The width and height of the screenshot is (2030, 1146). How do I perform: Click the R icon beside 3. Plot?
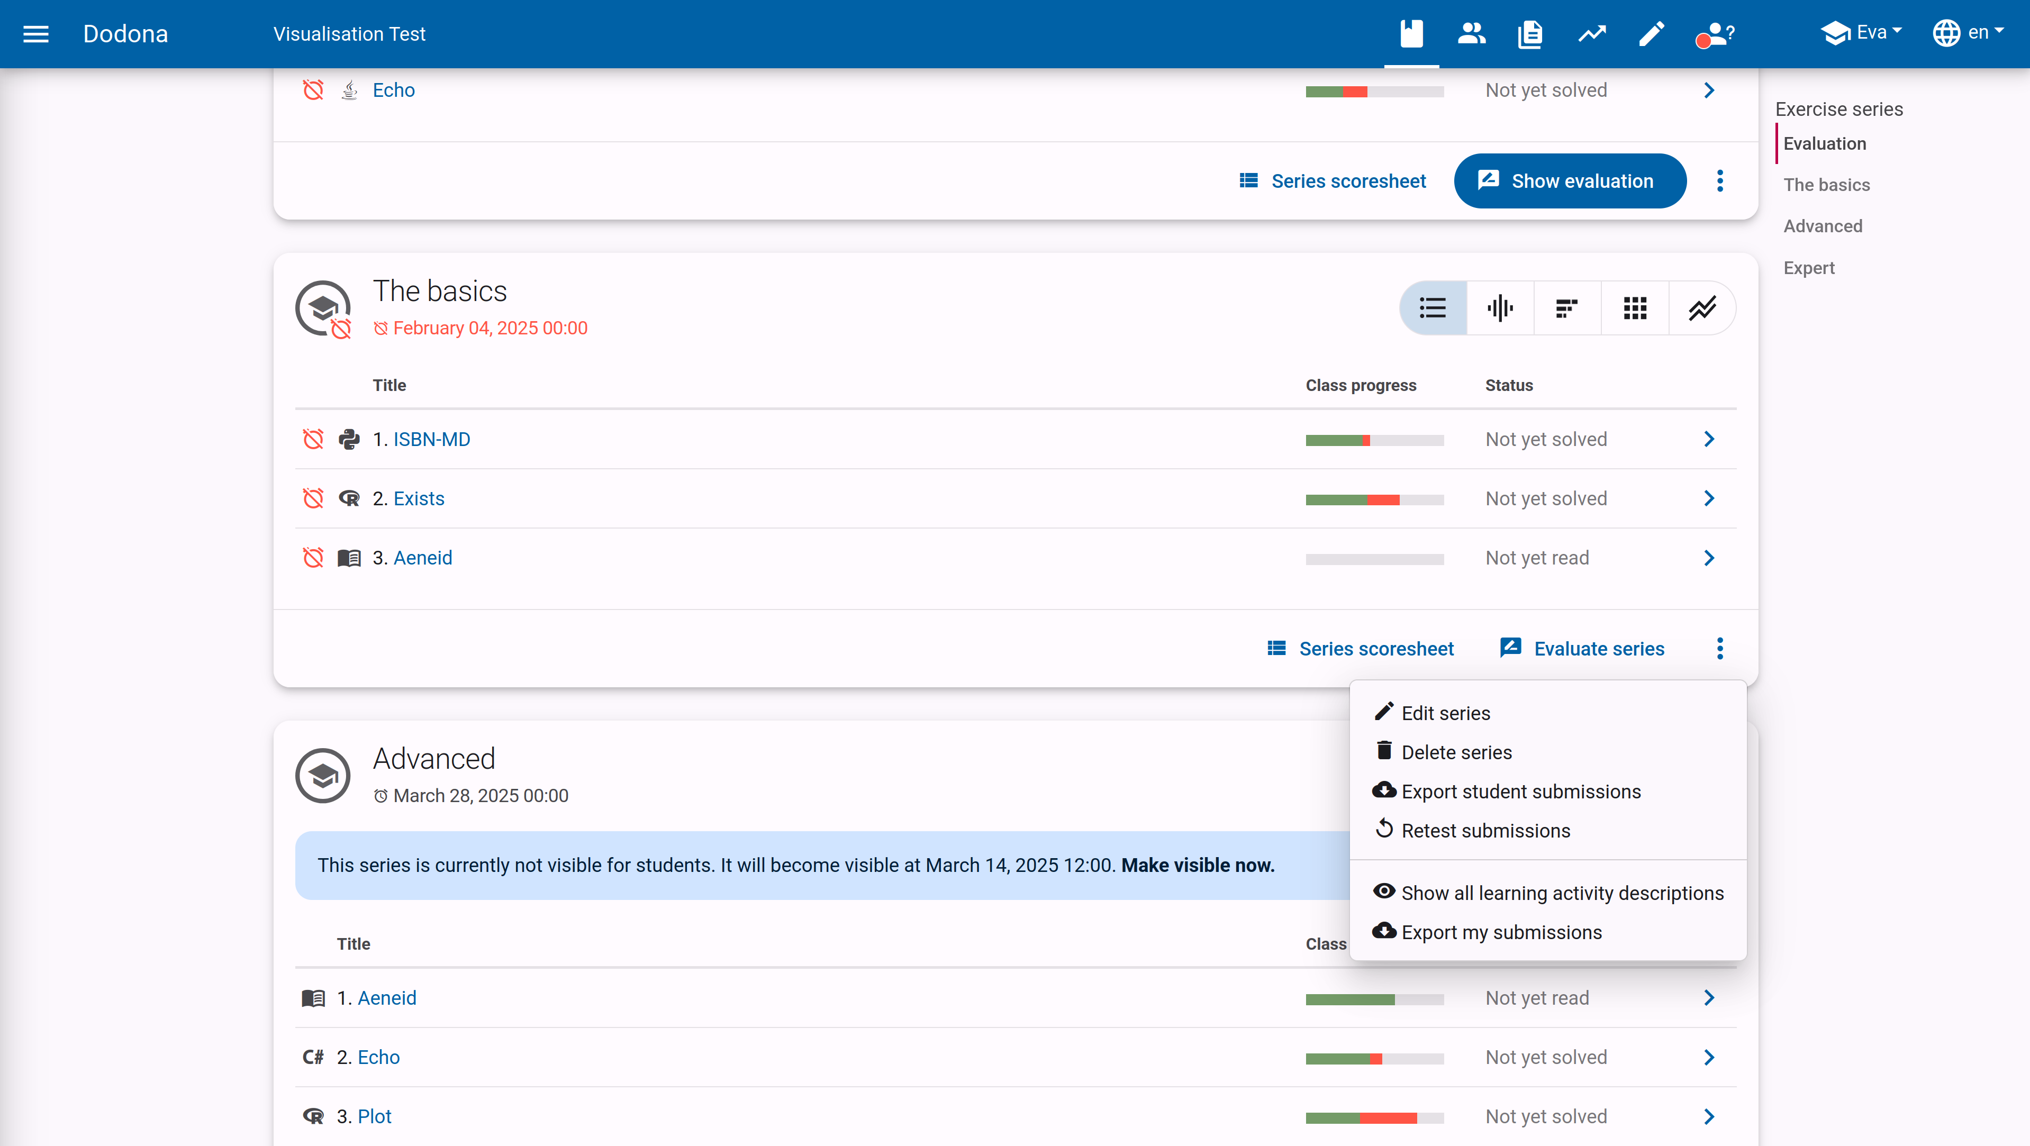pos(313,1116)
